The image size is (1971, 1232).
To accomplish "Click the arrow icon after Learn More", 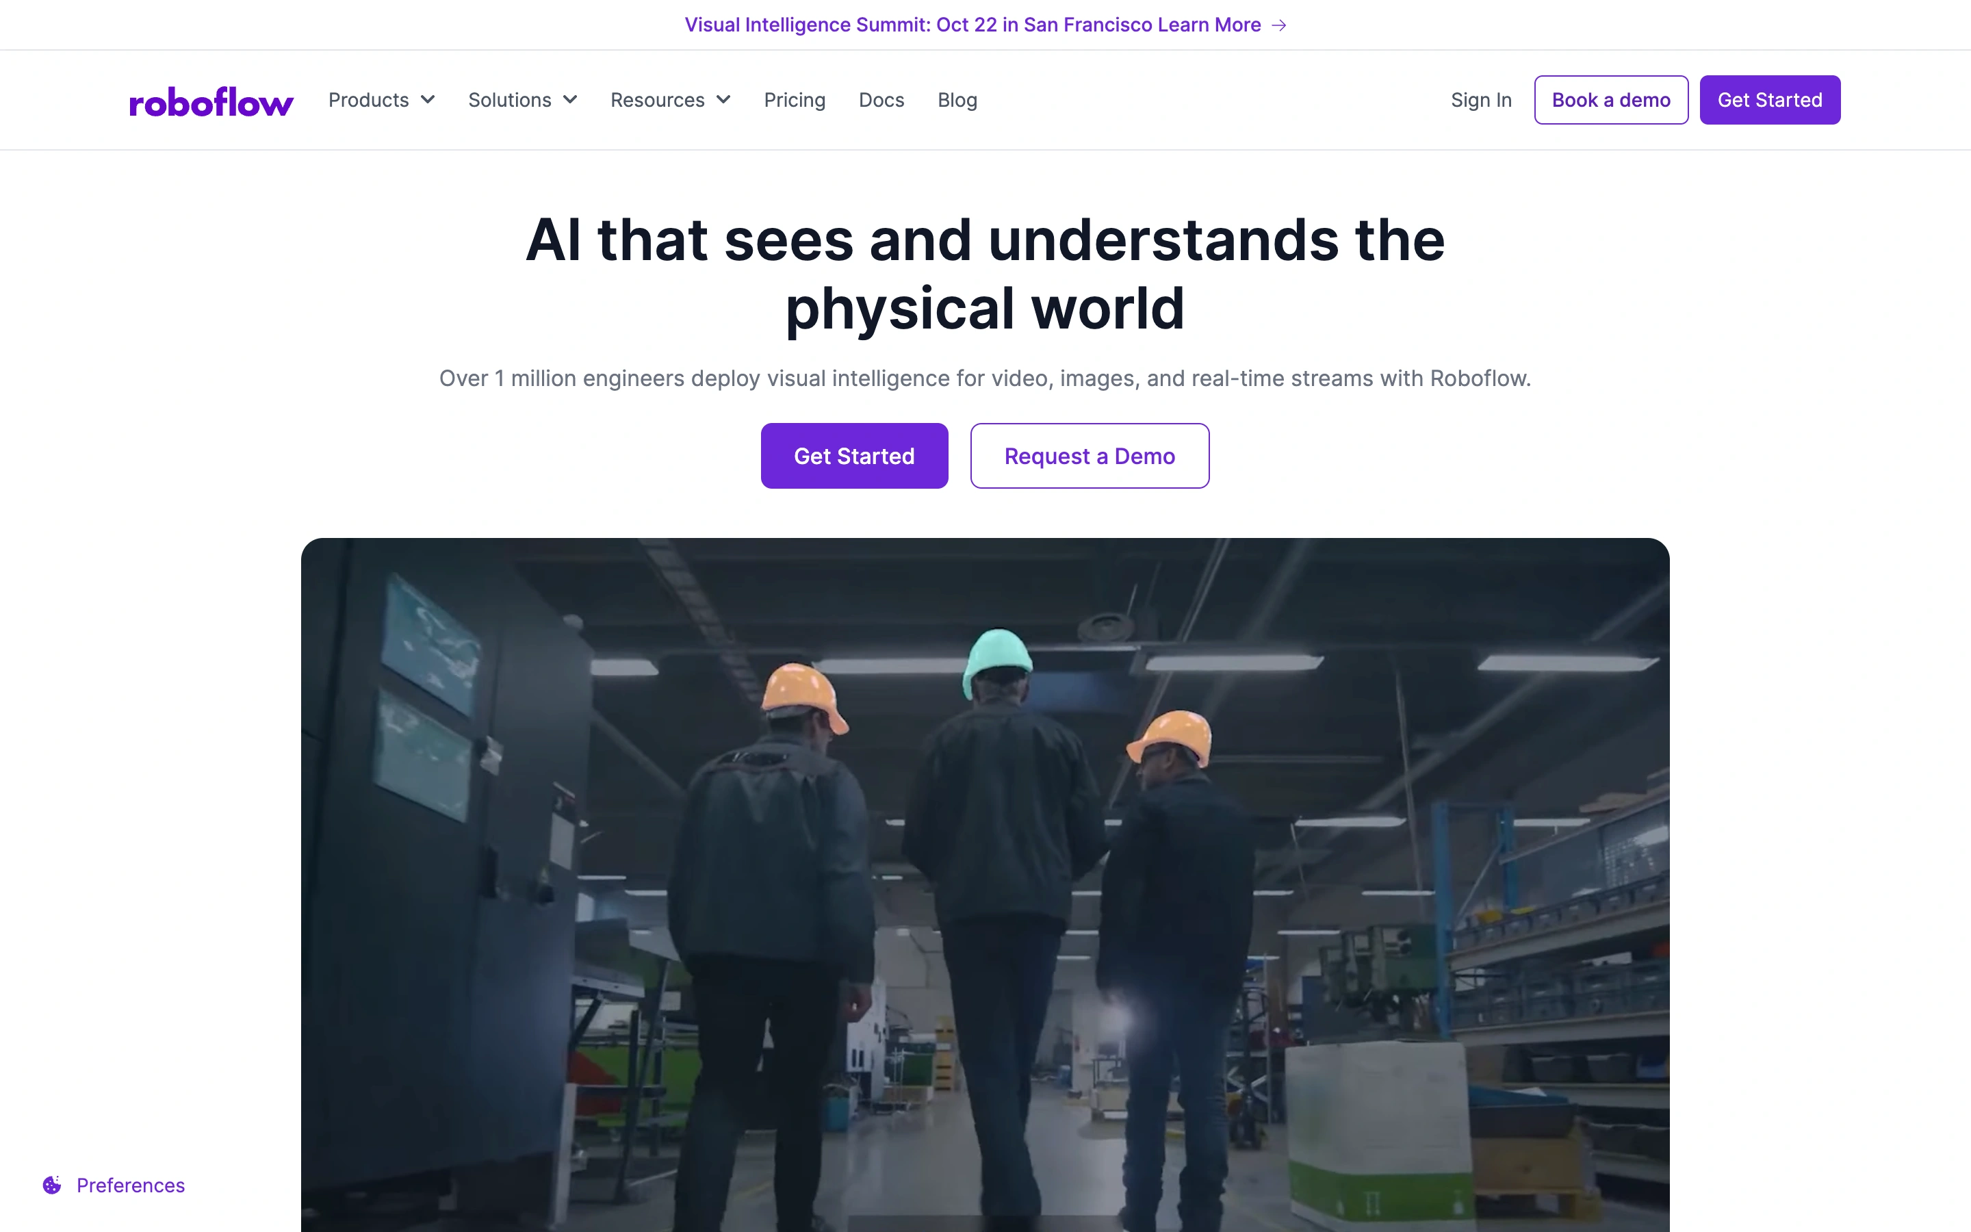I will click(x=1278, y=25).
